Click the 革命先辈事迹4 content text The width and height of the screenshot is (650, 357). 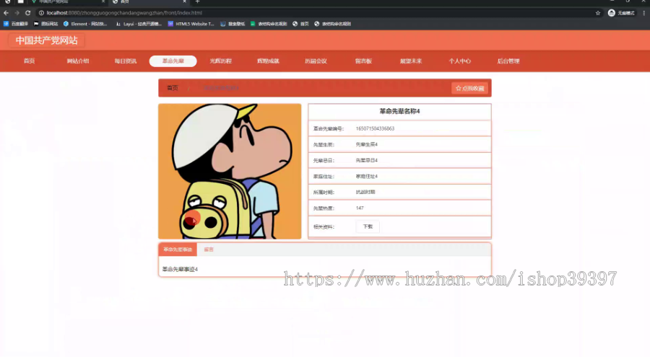tap(180, 269)
